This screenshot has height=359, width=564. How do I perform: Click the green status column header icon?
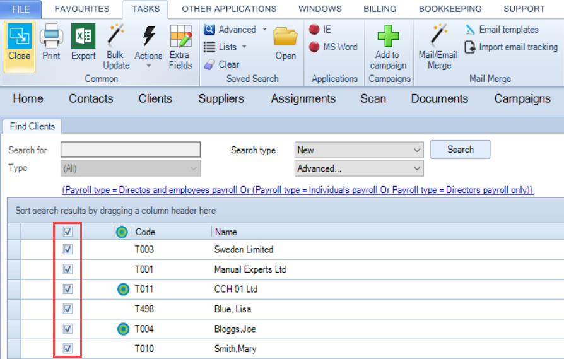[122, 232]
